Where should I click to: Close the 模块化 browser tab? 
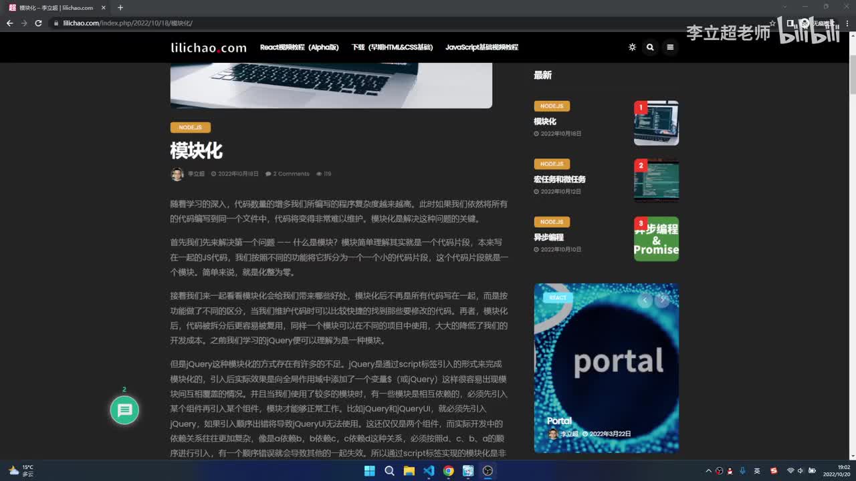coord(104,8)
